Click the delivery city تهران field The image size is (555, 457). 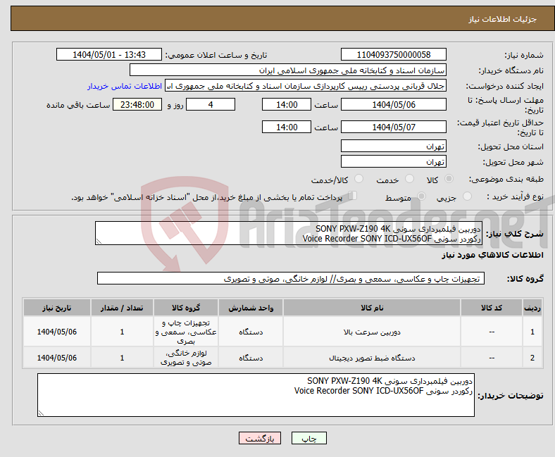[394, 161]
